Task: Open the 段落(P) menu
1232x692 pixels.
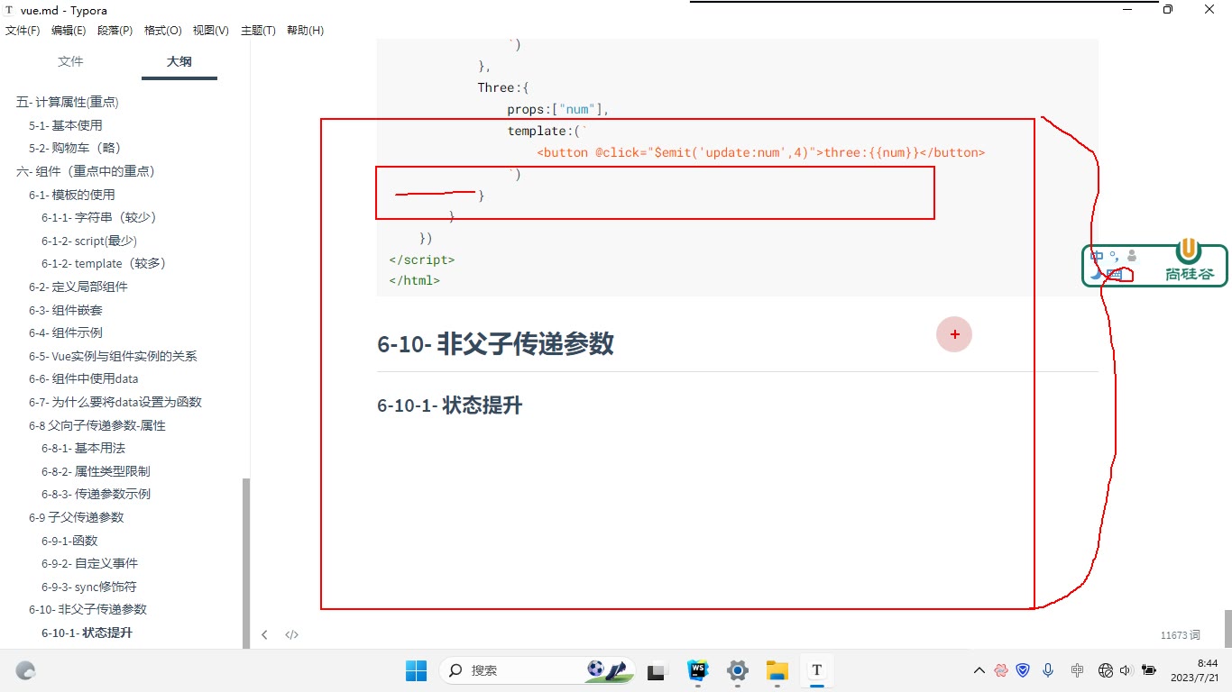Action: click(x=115, y=31)
